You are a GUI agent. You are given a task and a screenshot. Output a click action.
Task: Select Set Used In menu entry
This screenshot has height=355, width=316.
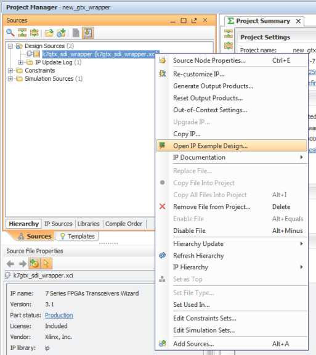232,304
